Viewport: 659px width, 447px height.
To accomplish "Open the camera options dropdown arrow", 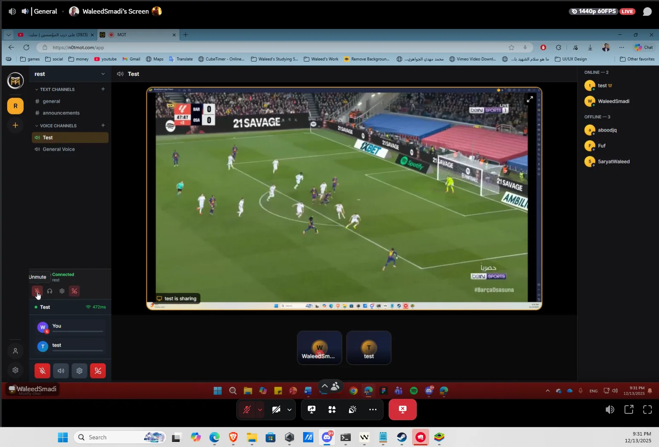I will [x=289, y=410].
